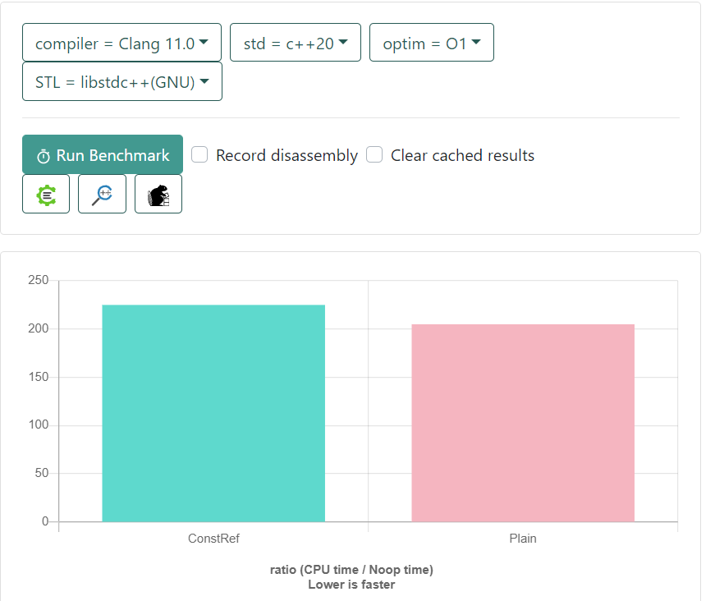Click the 'Lower is faster' chart text
The width and height of the screenshot is (715, 601).
(x=351, y=585)
